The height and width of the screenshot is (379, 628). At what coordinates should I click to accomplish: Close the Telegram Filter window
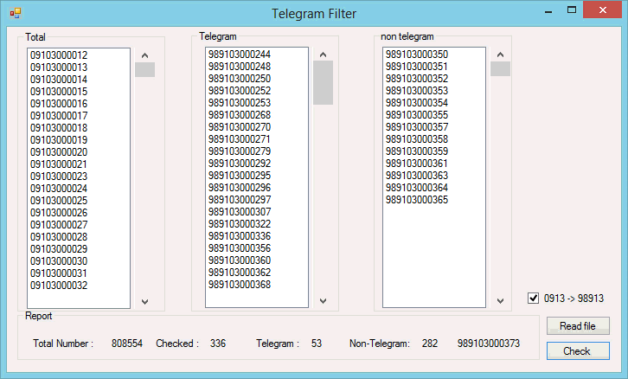[x=602, y=10]
